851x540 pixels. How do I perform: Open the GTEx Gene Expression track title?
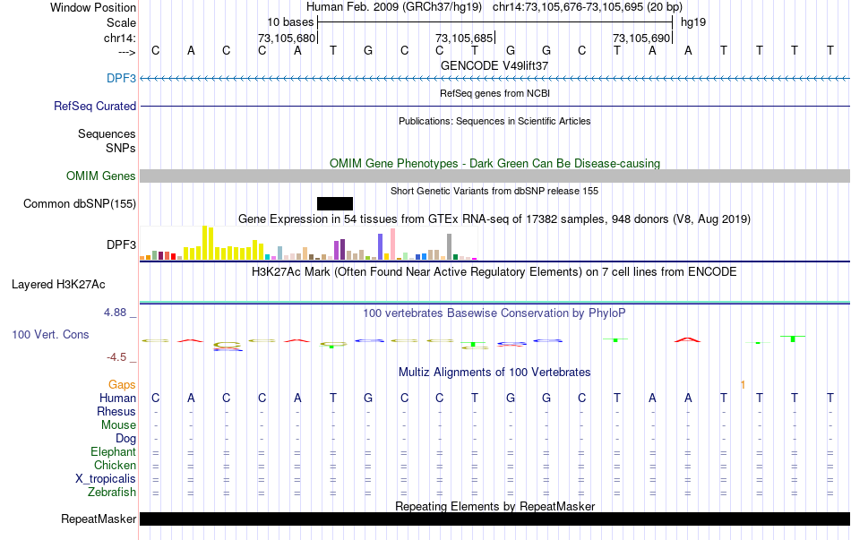494,219
